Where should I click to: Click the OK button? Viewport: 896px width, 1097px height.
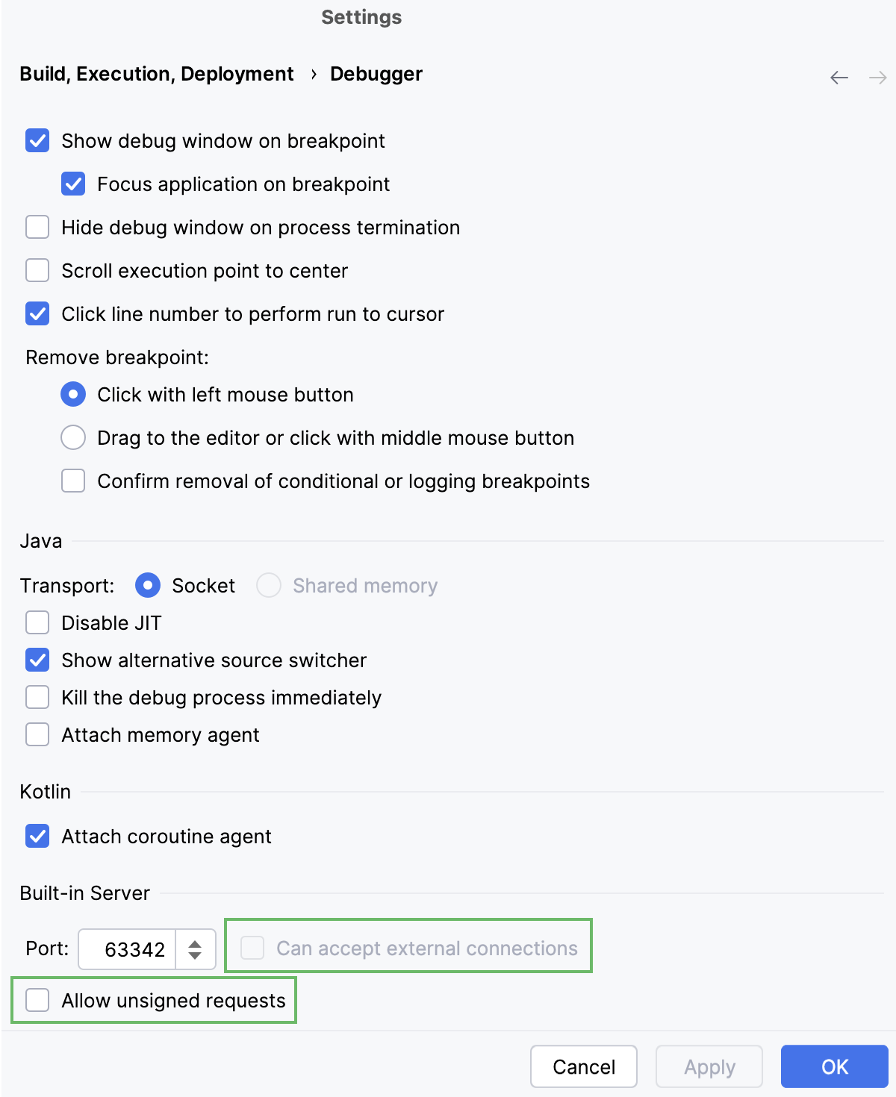pyautogui.click(x=834, y=1066)
